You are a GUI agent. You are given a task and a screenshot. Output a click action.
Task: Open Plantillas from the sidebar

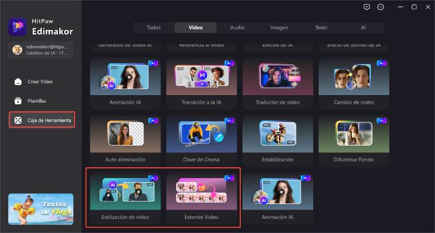click(36, 101)
